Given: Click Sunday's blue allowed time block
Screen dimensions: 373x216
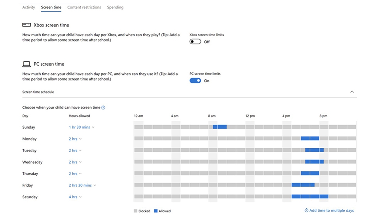Looking at the screenshot, I should point(220,127).
